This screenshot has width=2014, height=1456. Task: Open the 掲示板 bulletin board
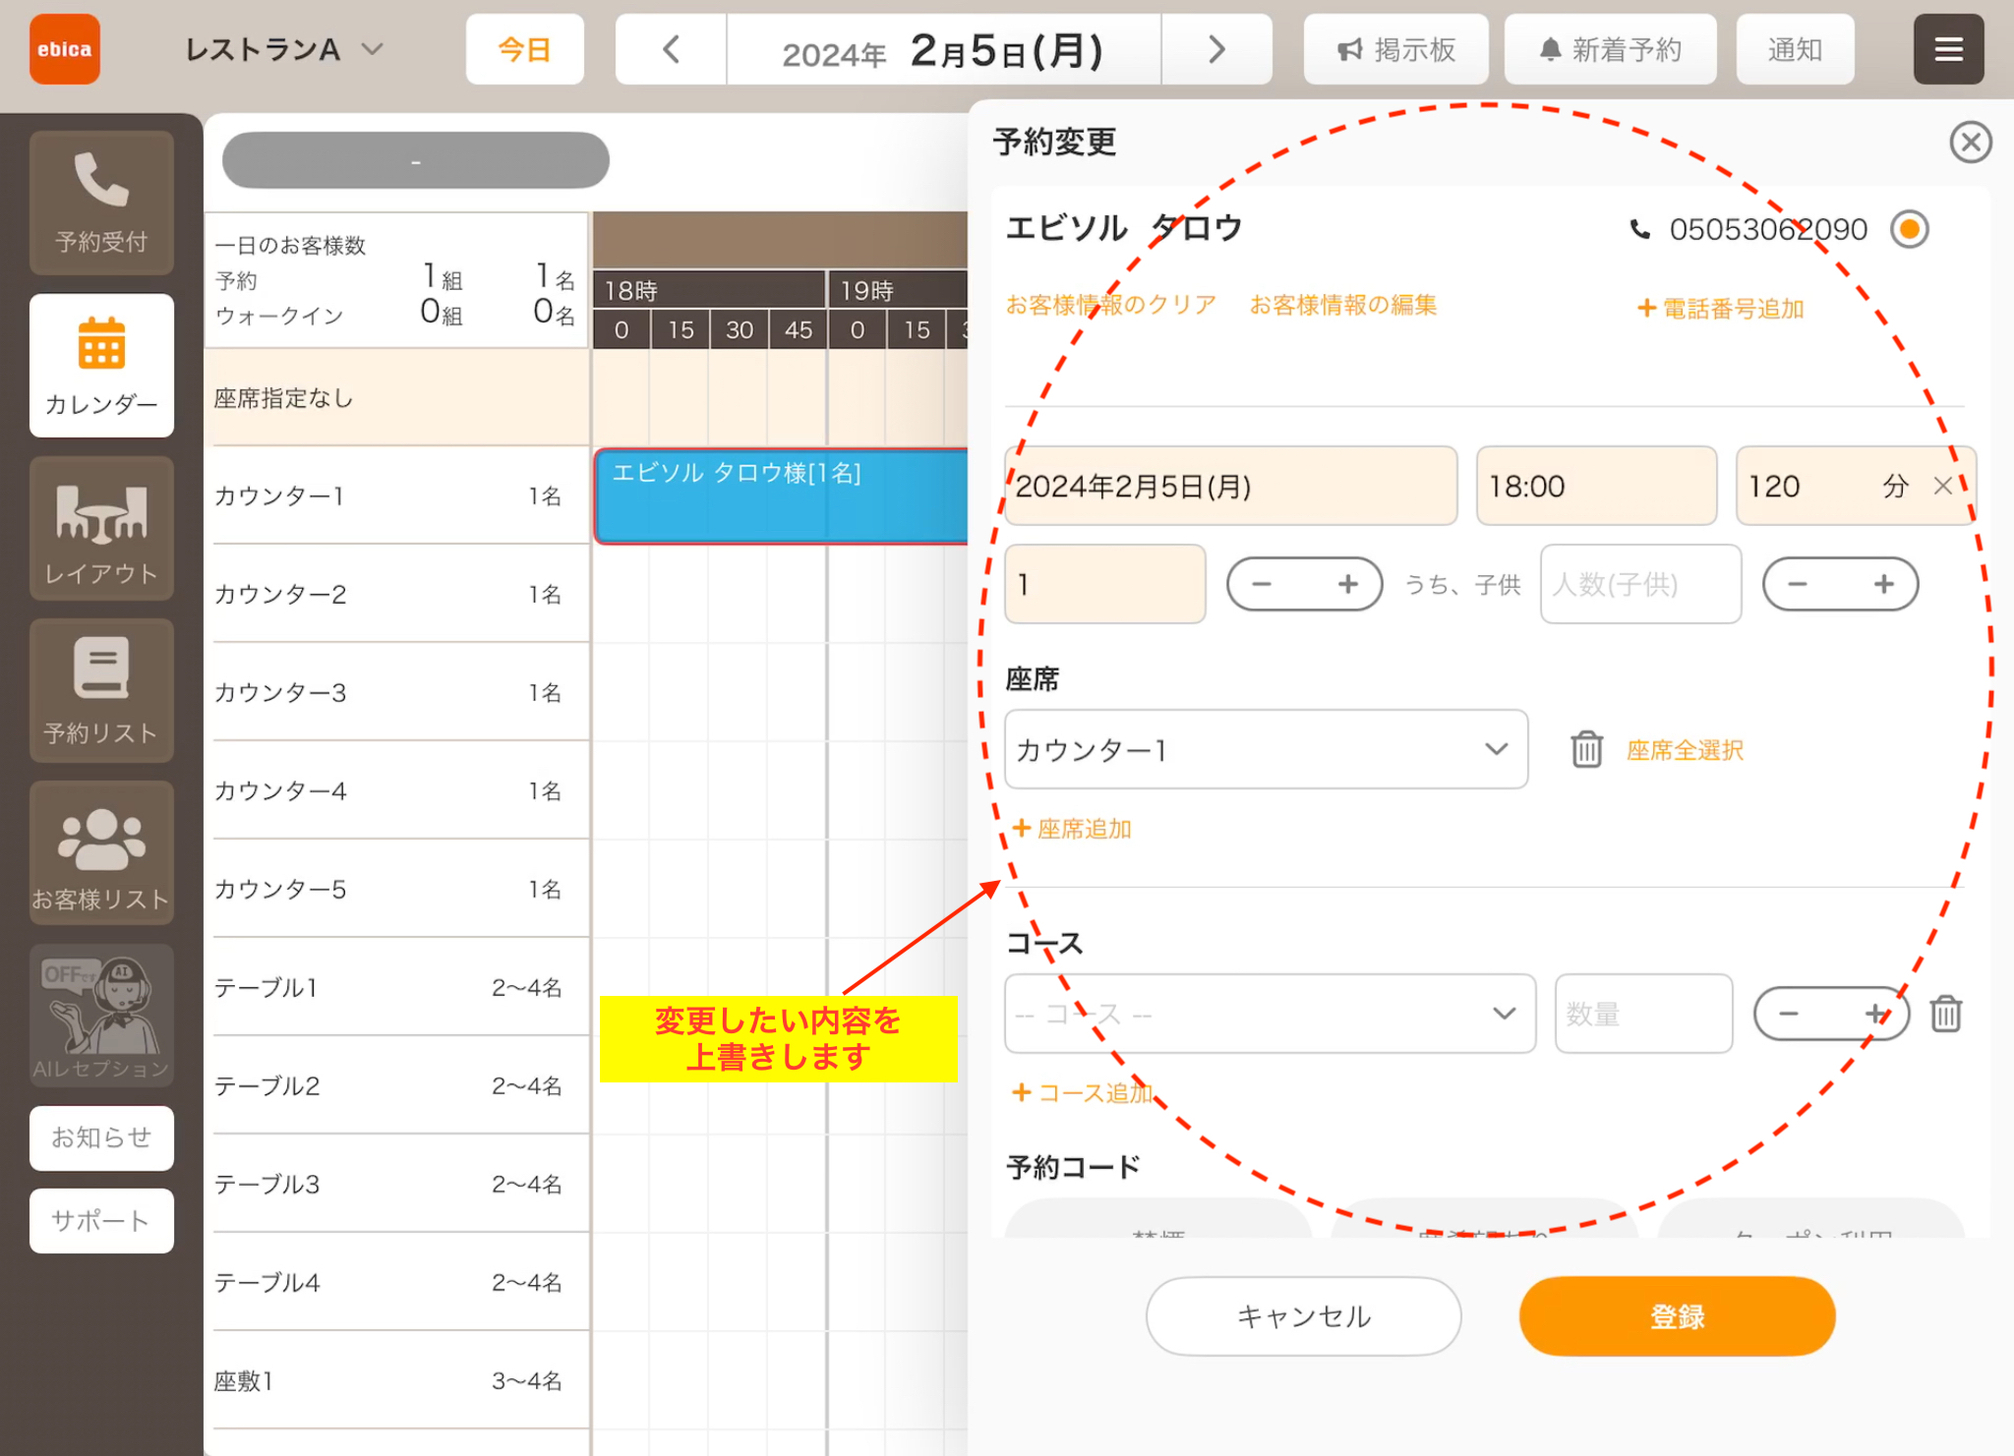click(x=1395, y=49)
